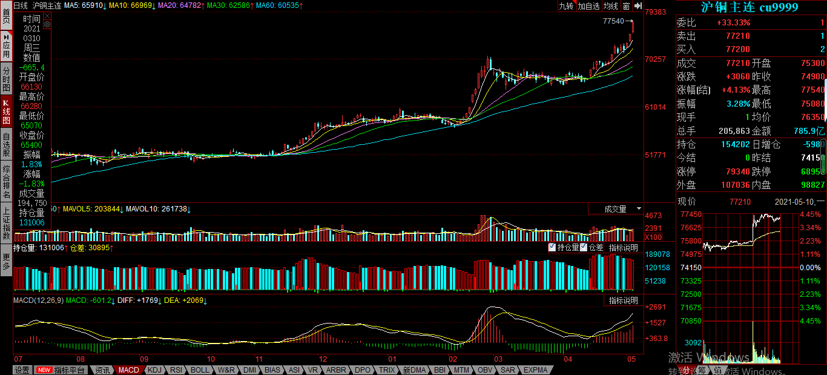Toggle the 均线 moving average button
Image resolution: width=827 pixels, height=375 pixels.
pos(611,6)
